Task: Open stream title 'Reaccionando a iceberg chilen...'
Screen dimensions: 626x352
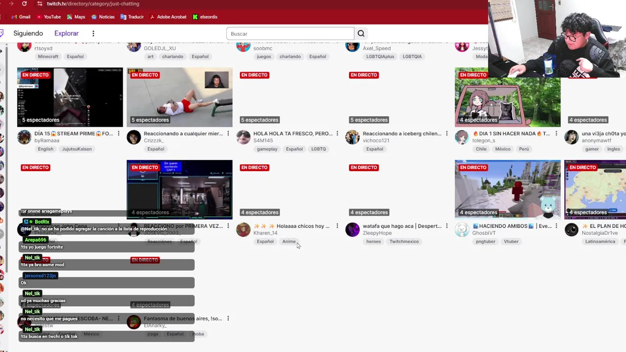Action: [402, 133]
